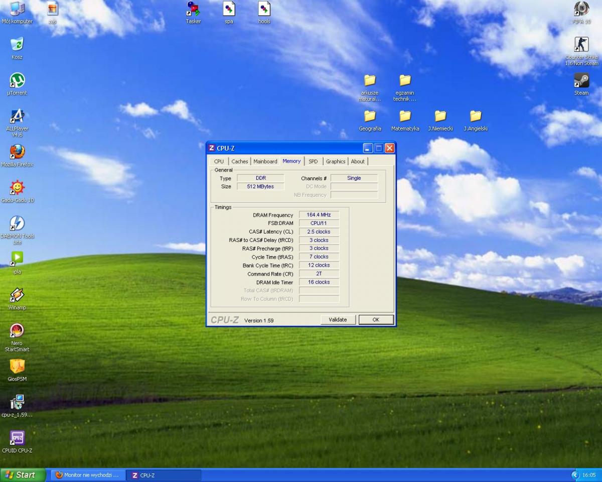Click Cycle Time (tRAS) 7 clocks value
The height and width of the screenshot is (482, 602).
coord(319,257)
